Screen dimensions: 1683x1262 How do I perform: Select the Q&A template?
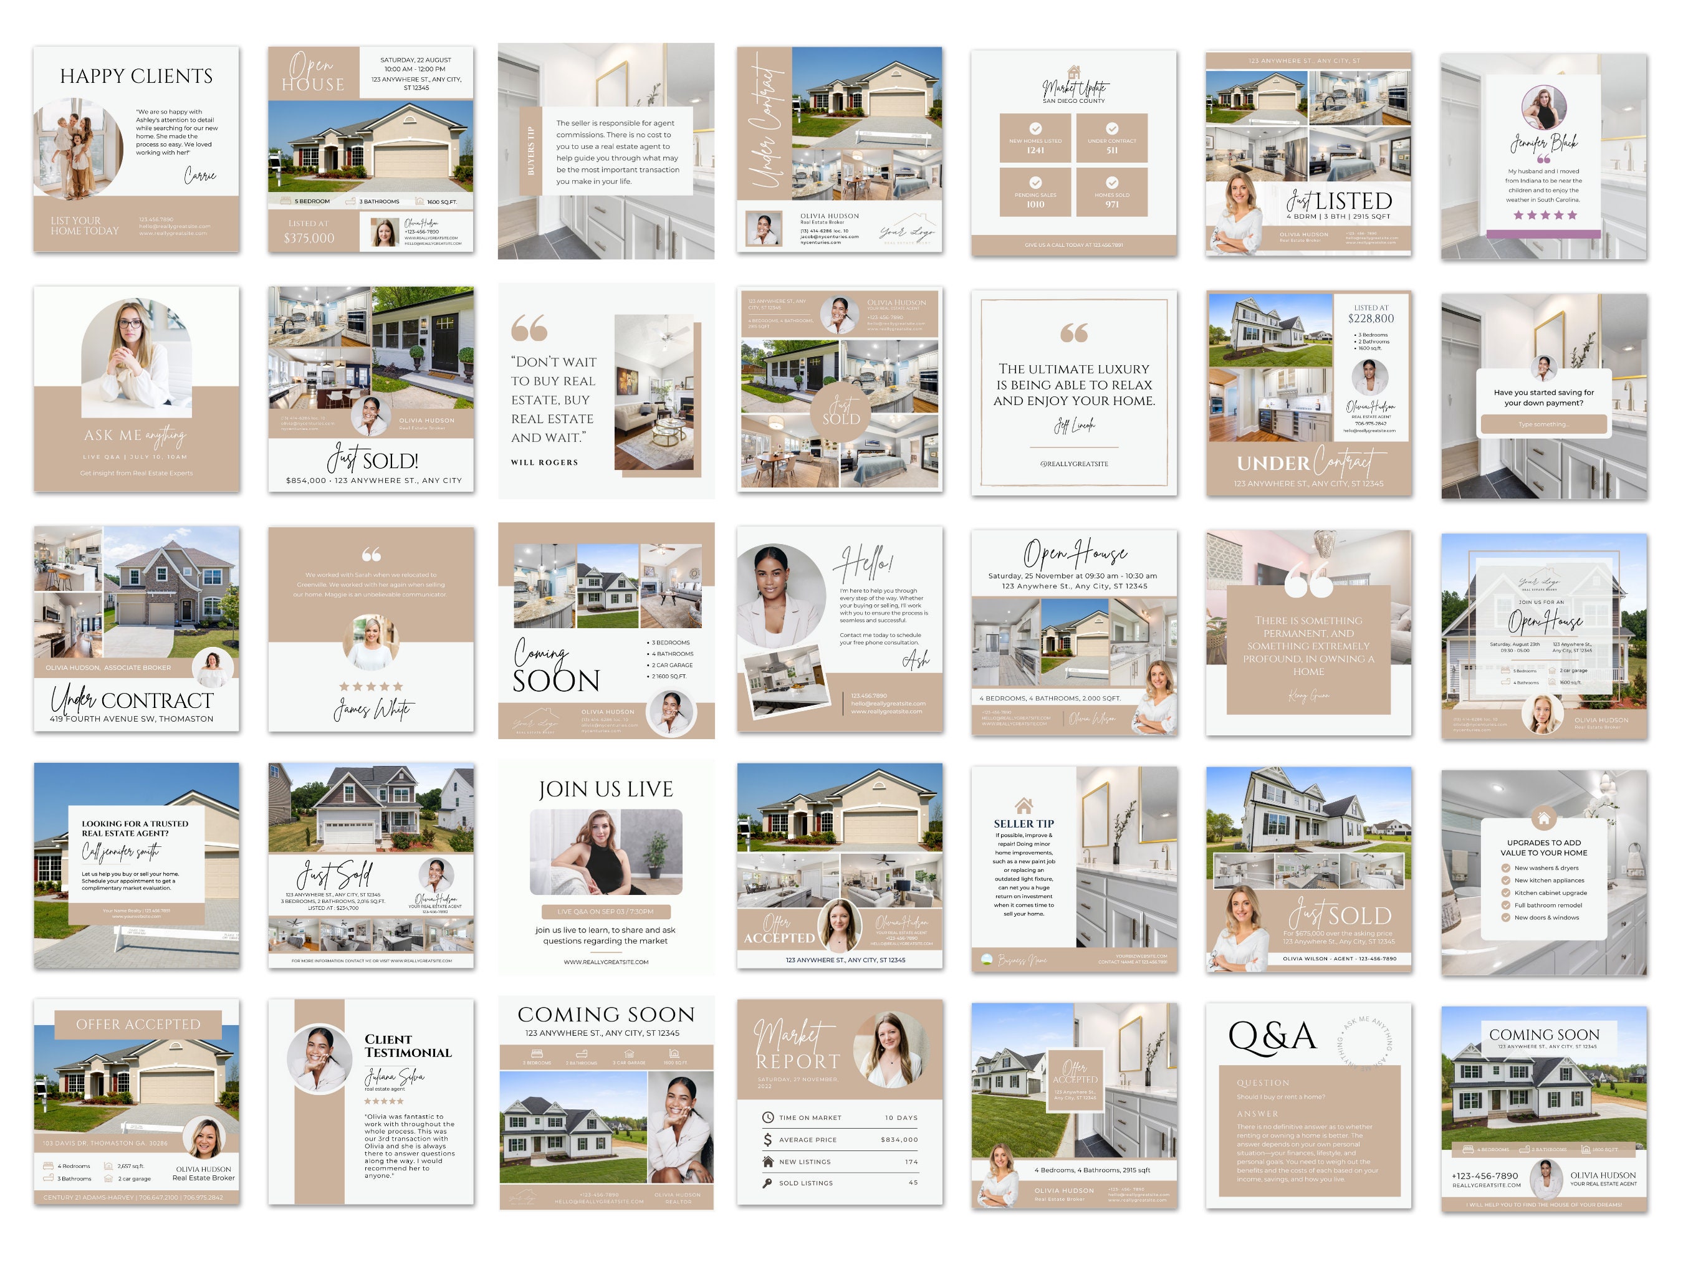(1308, 1106)
